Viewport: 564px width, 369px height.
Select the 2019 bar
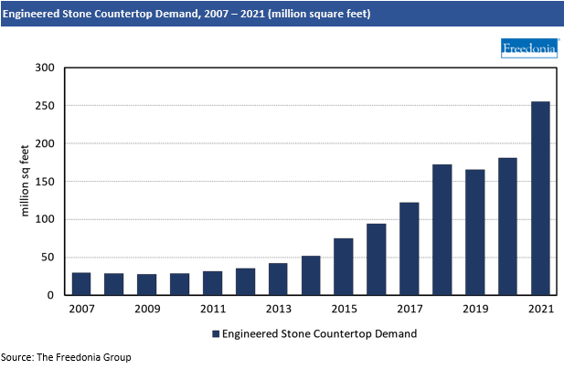(474, 233)
